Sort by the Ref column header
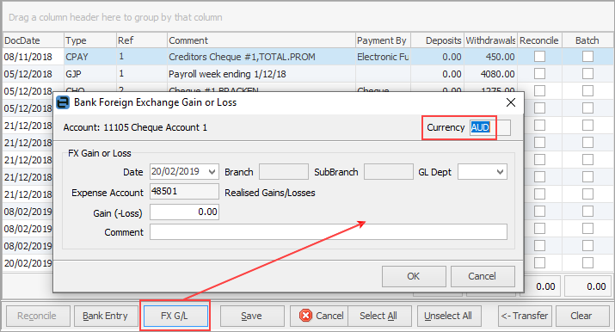The width and height of the screenshot is (615, 332). (142, 40)
